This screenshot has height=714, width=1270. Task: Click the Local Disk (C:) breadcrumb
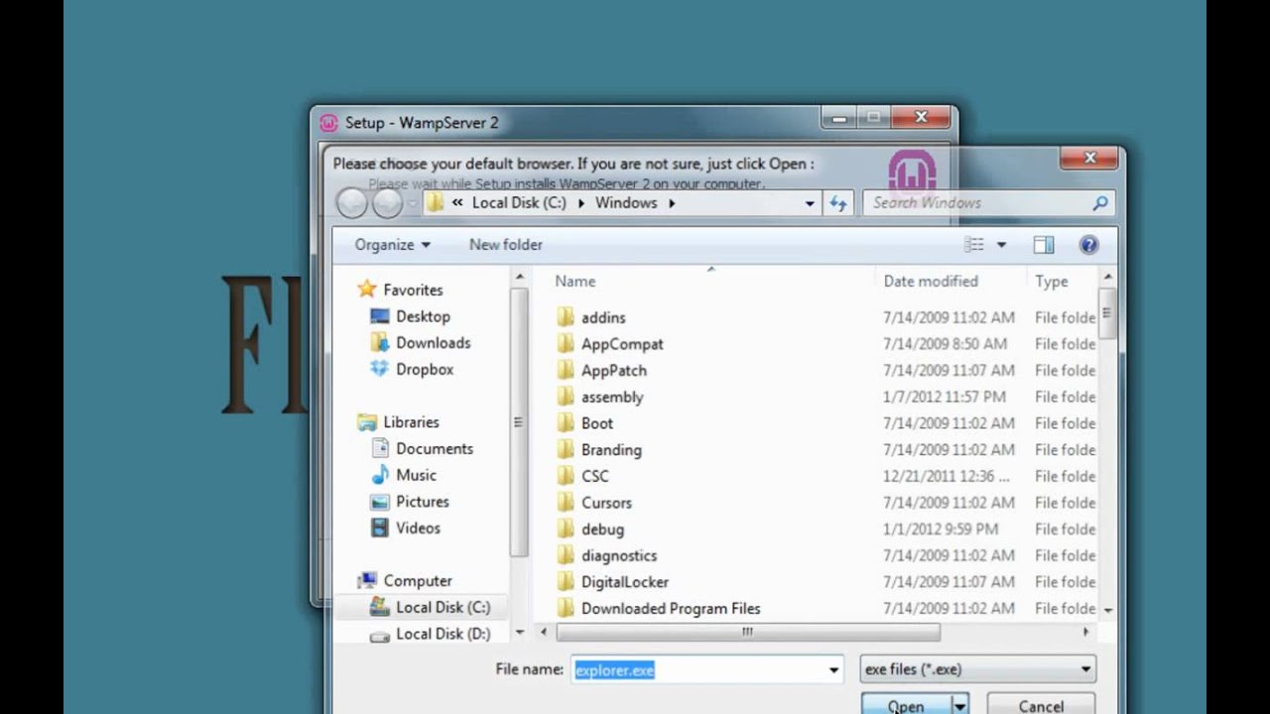(519, 202)
